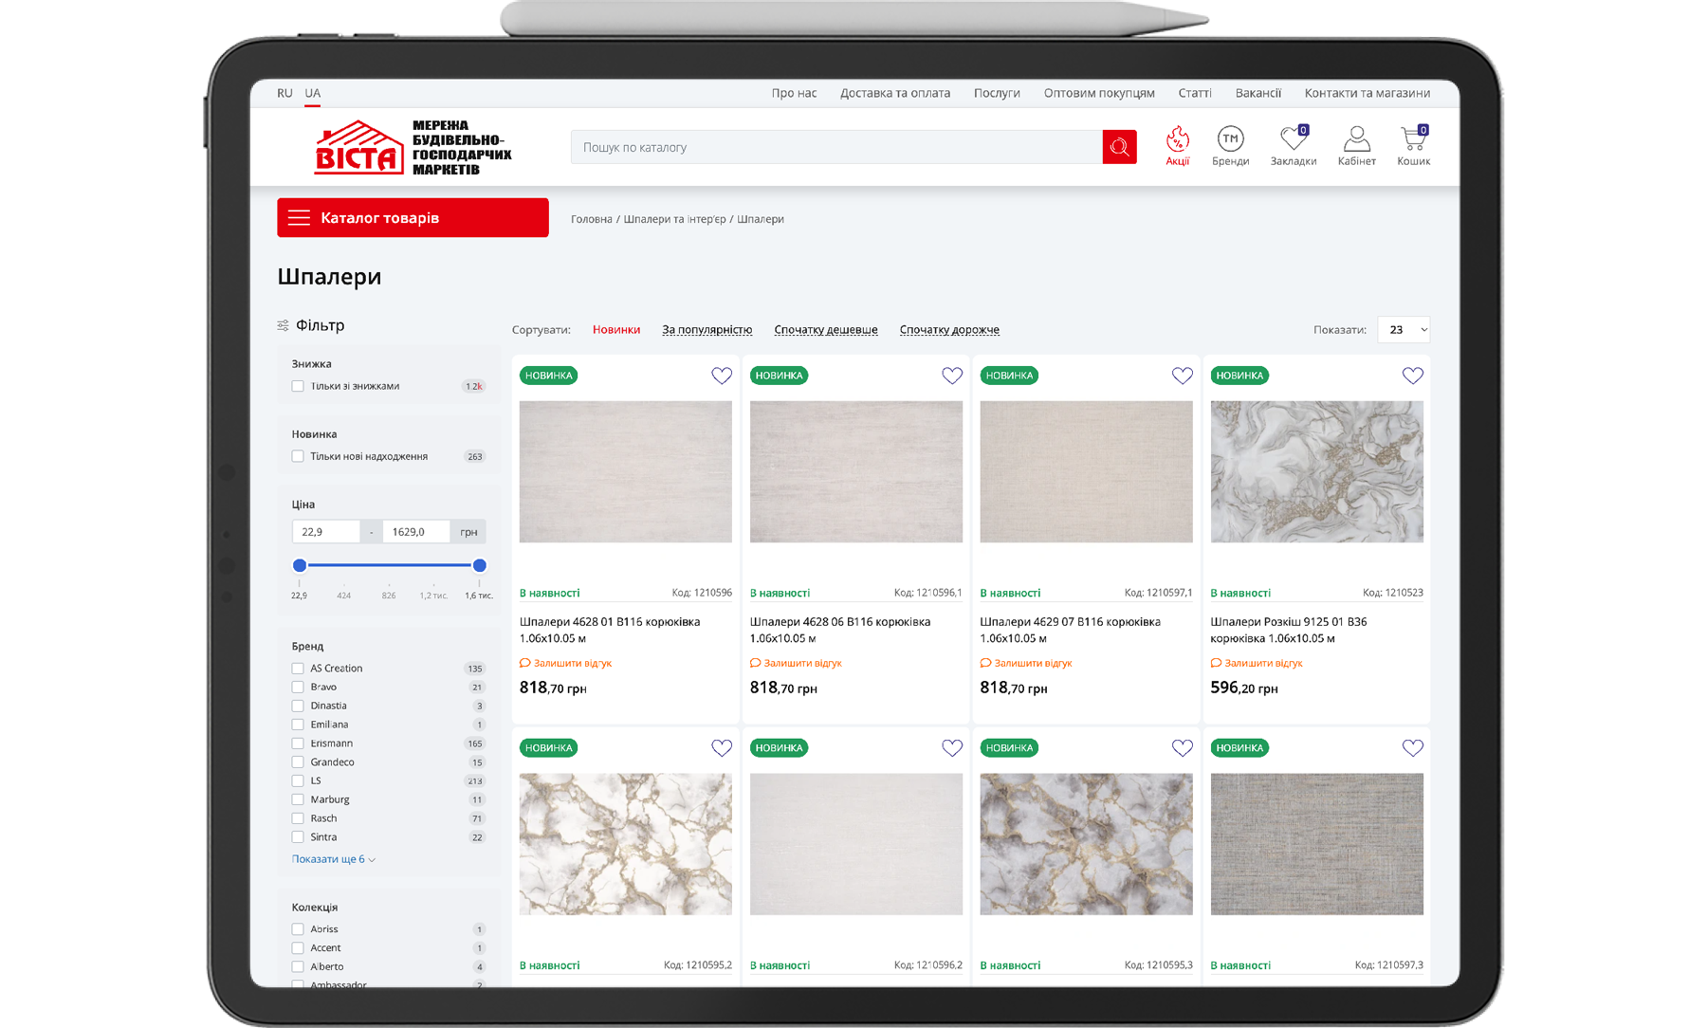This screenshot has height=1028, width=1707.
Task: Click the maximum price field 1629,0
Action: 415,532
